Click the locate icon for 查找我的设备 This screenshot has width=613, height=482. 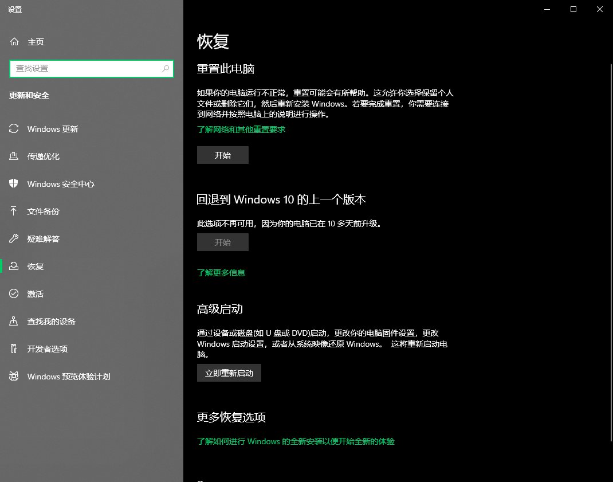(x=14, y=321)
